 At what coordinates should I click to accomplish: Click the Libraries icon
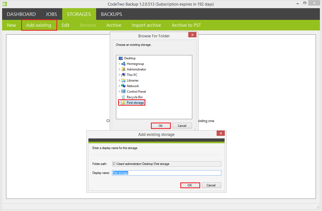point(123,80)
